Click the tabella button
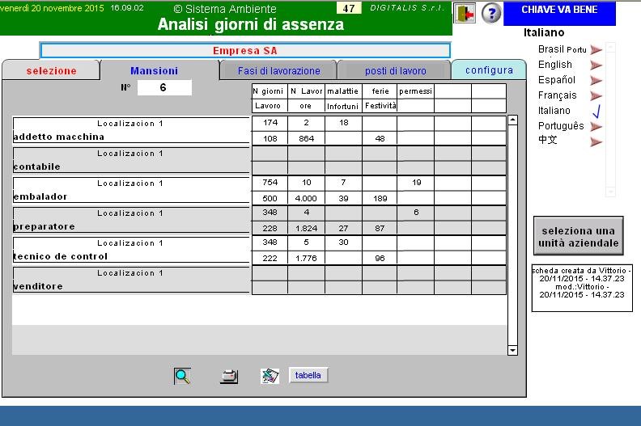The height and width of the screenshot is (426, 641). [308, 375]
